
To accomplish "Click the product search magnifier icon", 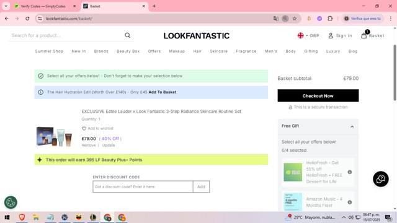I will pos(128,35).
